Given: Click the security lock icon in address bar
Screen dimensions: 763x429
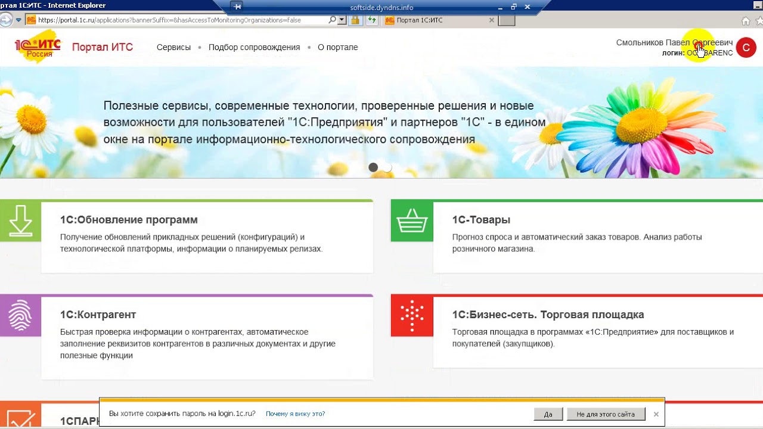Looking at the screenshot, I should [355, 20].
